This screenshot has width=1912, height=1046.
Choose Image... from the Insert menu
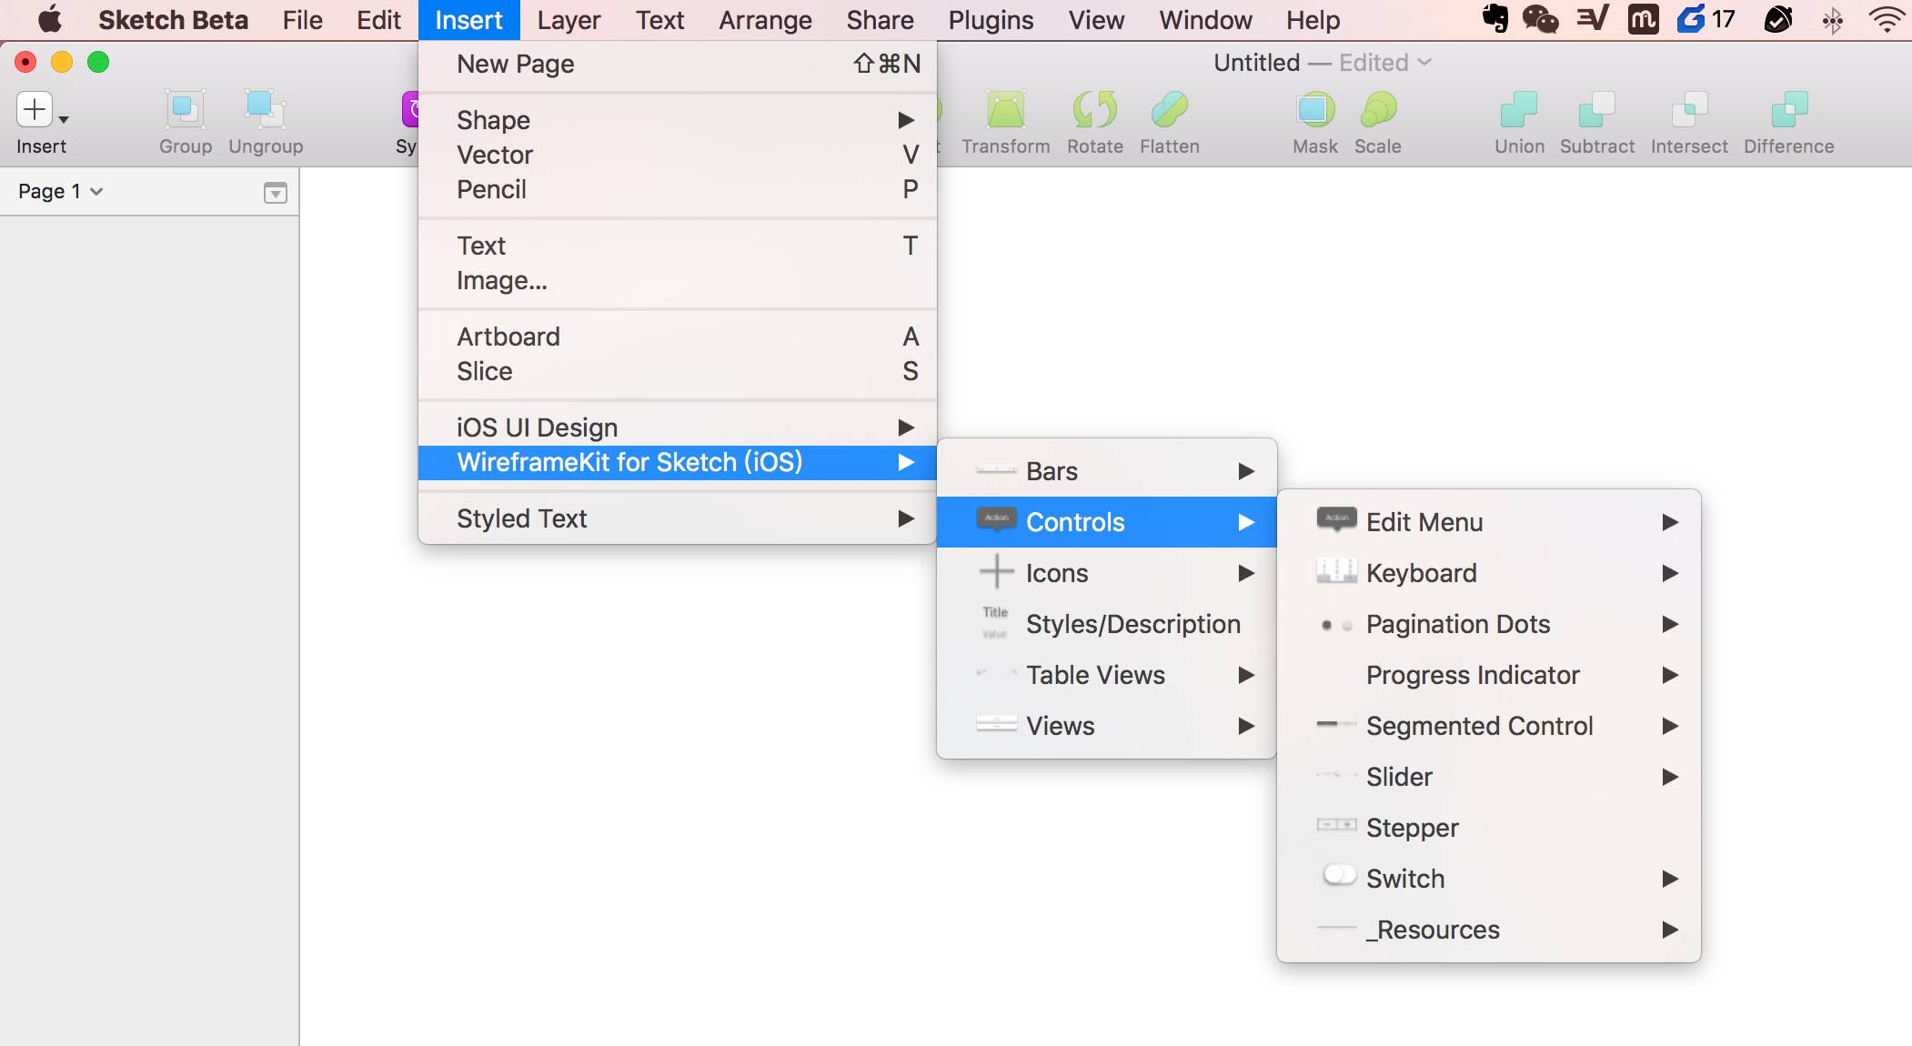click(678, 280)
